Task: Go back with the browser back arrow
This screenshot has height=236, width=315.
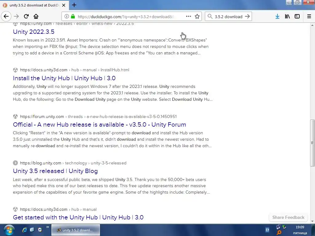Action: coord(6,16)
